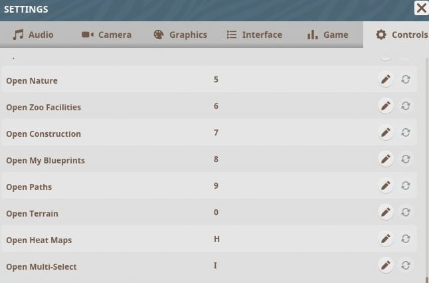Edit the Open Terrain shortcut
Viewport: 429px width, 283px height.
click(x=385, y=213)
